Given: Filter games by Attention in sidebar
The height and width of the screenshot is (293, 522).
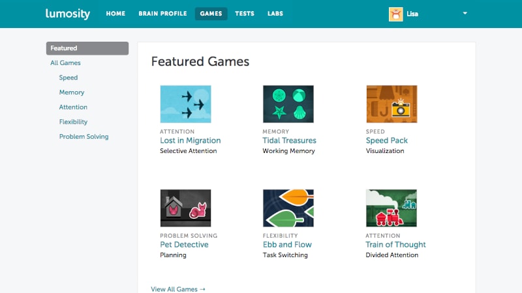Looking at the screenshot, I should click(73, 107).
